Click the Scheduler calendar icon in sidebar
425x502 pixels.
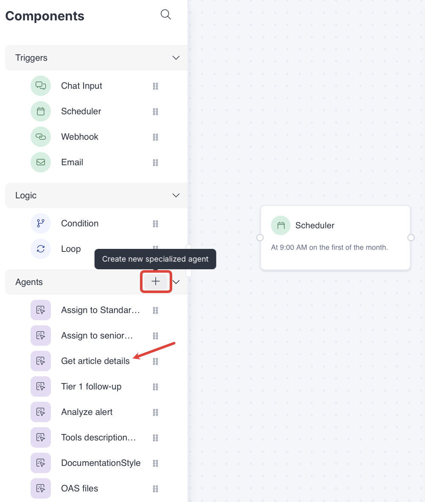(41, 111)
